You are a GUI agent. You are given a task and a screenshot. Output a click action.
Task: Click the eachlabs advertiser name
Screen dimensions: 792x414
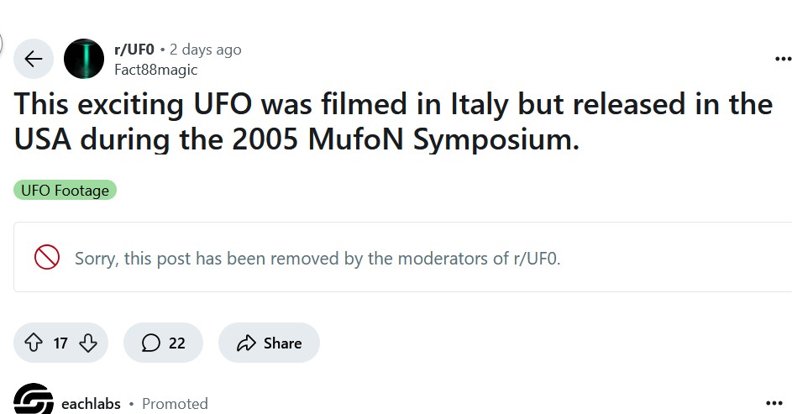click(91, 404)
